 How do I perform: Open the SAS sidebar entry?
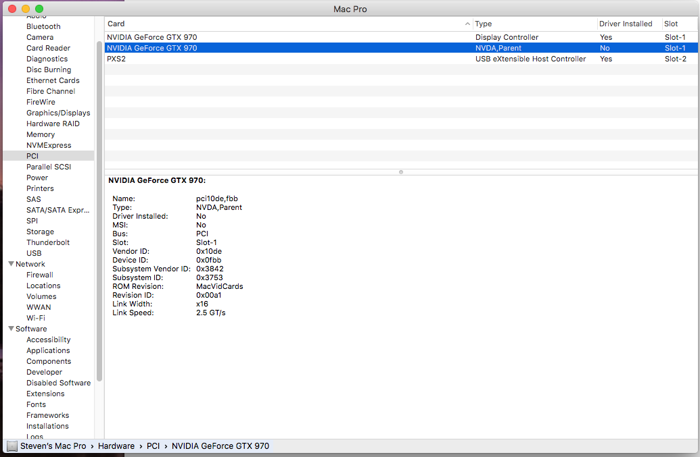(34, 199)
